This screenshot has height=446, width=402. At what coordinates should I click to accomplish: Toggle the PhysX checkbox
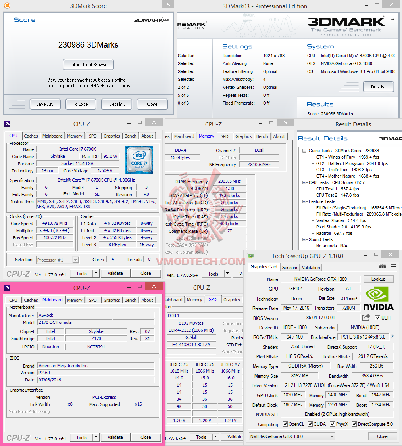point(332,424)
